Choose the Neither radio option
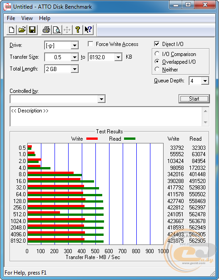 (157, 69)
